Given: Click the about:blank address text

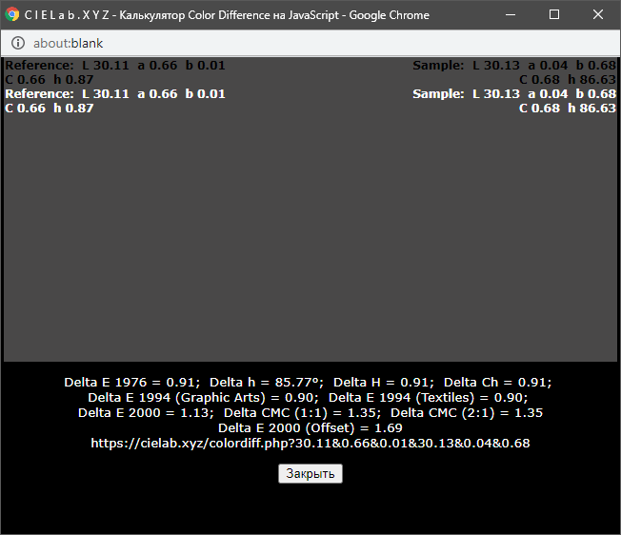Looking at the screenshot, I should point(68,43).
